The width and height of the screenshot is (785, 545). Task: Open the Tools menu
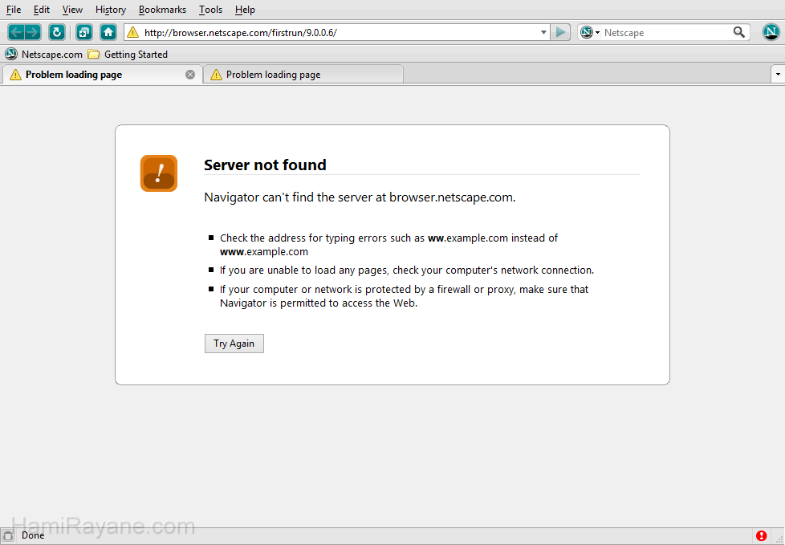click(x=210, y=10)
